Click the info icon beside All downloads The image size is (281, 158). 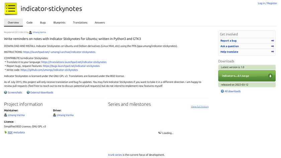pyautogui.click(x=222, y=91)
